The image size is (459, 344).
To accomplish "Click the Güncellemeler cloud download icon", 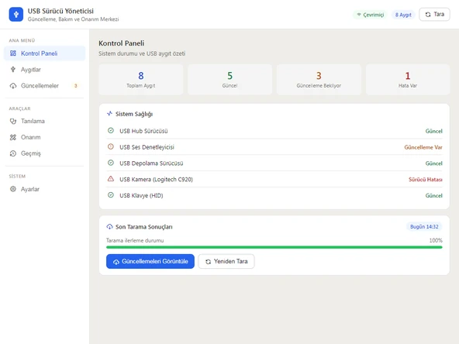I will 13,86.
